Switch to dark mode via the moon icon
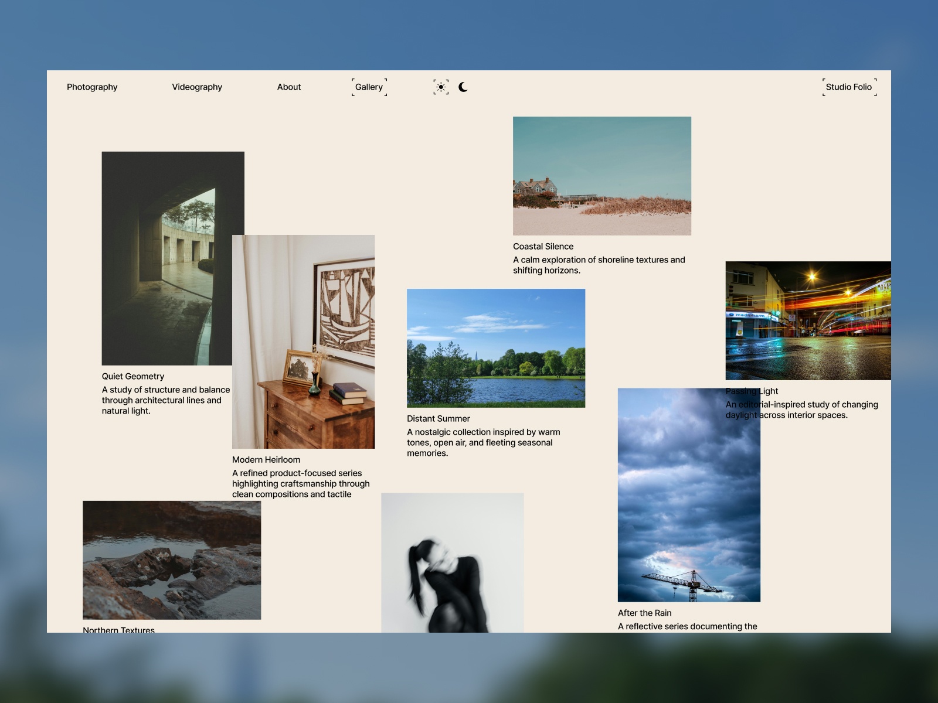 pyautogui.click(x=463, y=87)
